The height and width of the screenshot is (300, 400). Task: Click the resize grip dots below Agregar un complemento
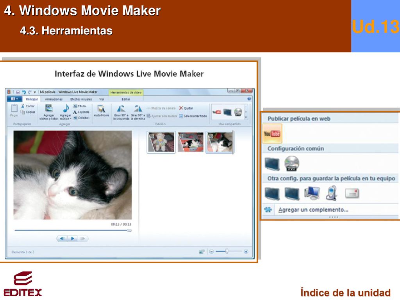pyautogui.click(x=334, y=217)
